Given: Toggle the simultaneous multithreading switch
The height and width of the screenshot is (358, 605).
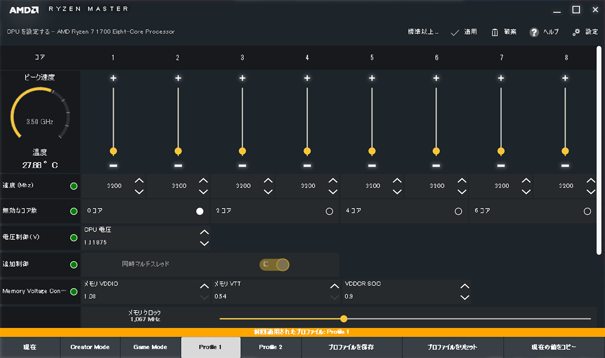Looking at the screenshot, I should point(274,264).
